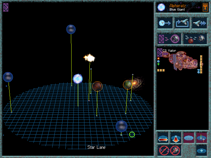Click the small grey ship marker beside the white star
This screenshot has width=211, height=158.
point(91,69)
